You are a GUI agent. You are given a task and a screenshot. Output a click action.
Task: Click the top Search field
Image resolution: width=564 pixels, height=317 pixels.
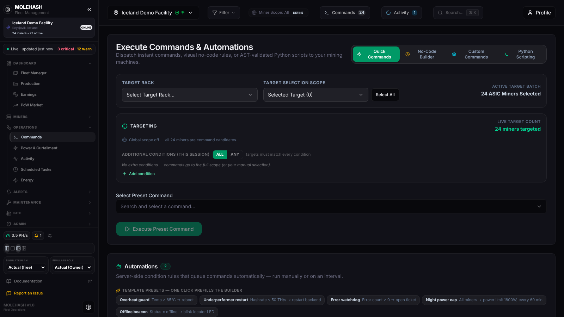pos(458,13)
